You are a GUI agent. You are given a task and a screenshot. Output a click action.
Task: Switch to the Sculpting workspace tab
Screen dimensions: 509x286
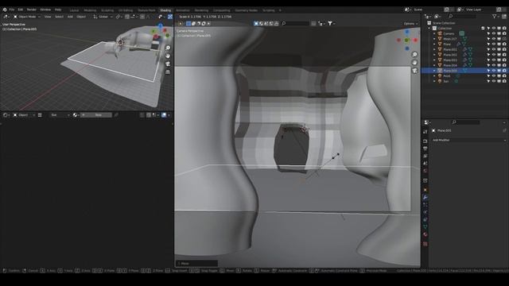click(107, 10)
